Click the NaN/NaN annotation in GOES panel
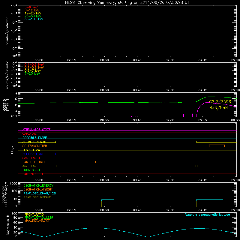Image resolution: width=240 pixels, height=240 pixels. (x=219, y=108)
